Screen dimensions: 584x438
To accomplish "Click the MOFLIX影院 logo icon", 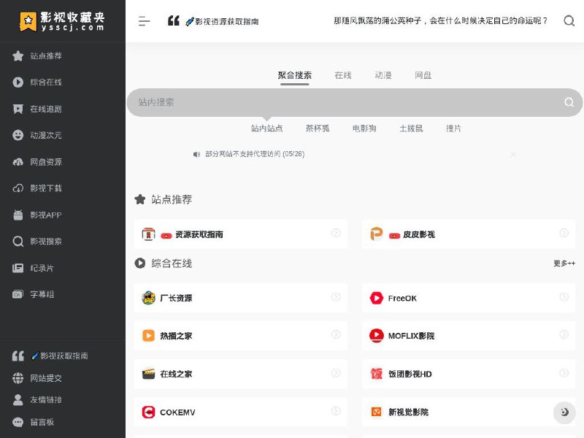I will (x=376, y=336).
